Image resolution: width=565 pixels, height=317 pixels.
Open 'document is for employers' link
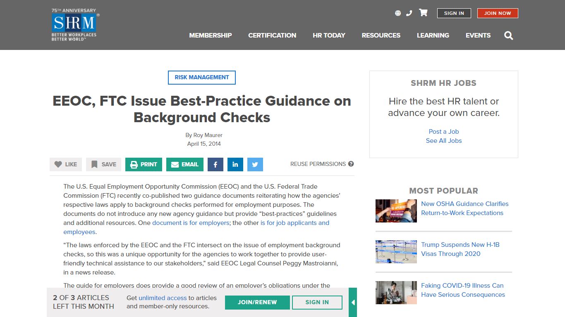(191, 223)
